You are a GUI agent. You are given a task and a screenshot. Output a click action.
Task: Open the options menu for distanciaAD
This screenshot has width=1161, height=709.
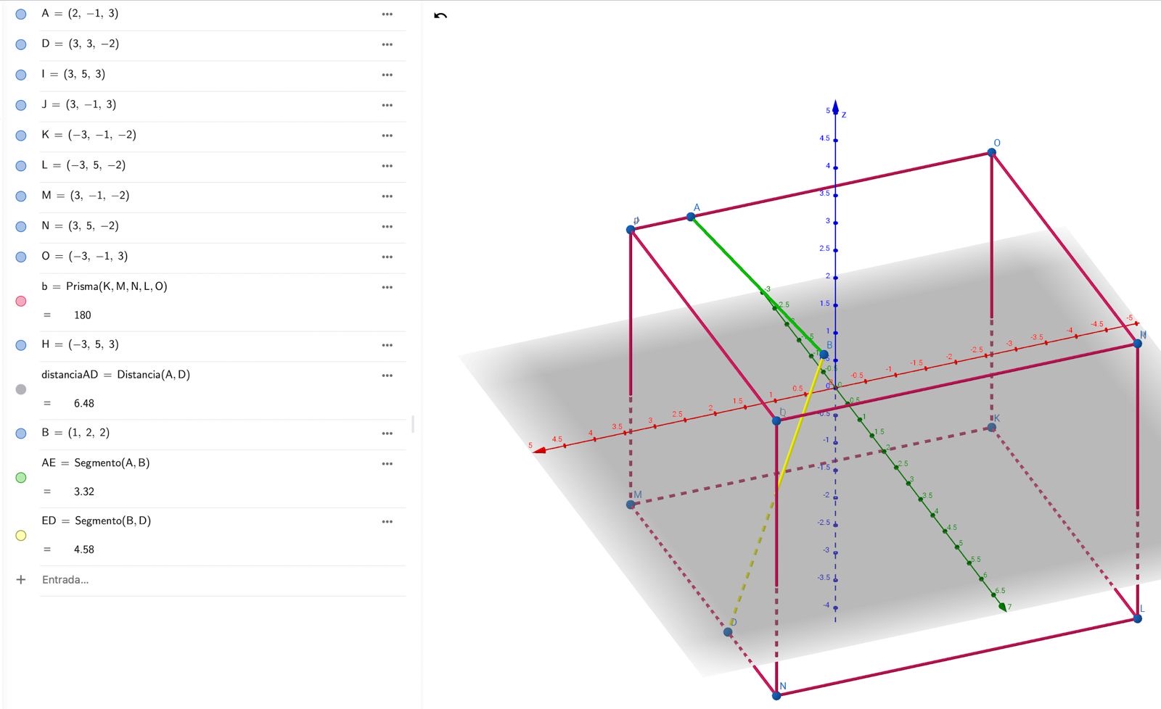click(x=387, y=376)
